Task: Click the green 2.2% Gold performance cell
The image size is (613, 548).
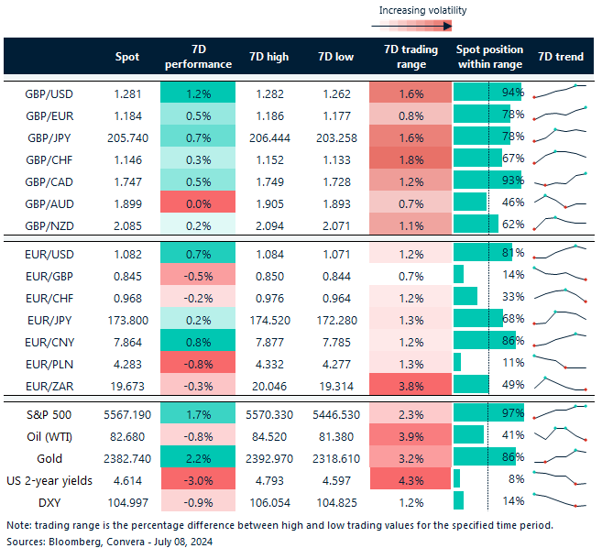Action: (197, 455)
